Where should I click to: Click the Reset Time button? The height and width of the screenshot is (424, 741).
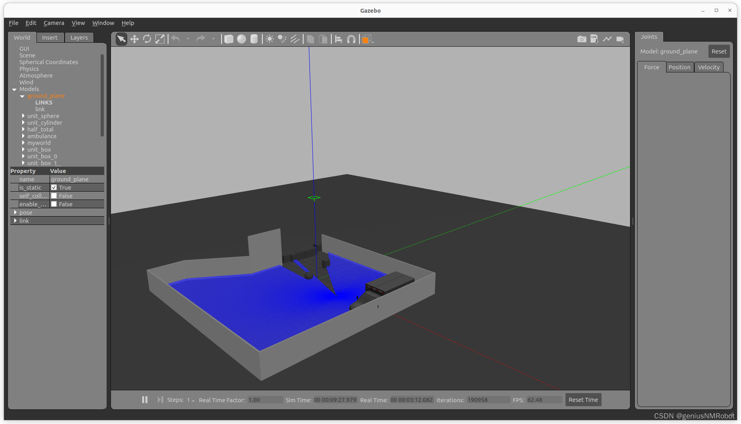583,399
